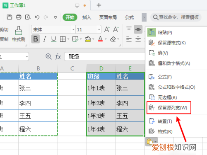Screen dimensions: 207x155
Task: Click the formula bar containing 班级
Action: coord(105,57)
